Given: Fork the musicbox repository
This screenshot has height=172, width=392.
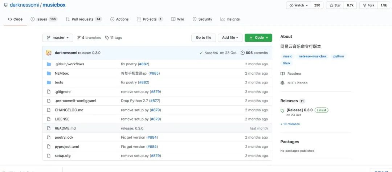Looking at the screenshot, I should click(368, 5).
